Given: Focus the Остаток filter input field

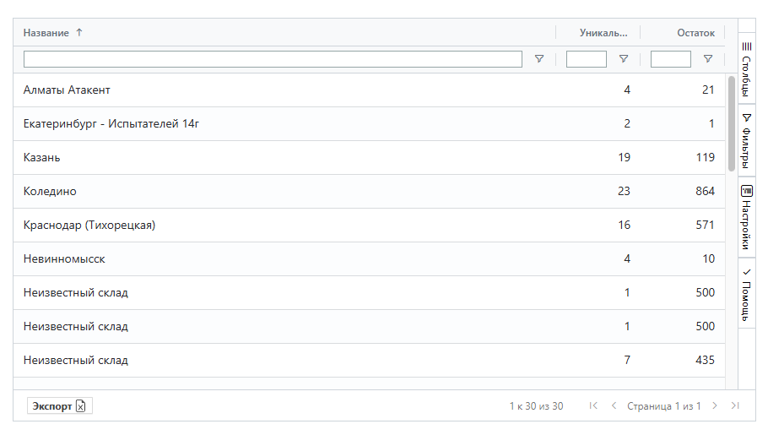Looking at the screenshot, I should [x=671, y=59].
